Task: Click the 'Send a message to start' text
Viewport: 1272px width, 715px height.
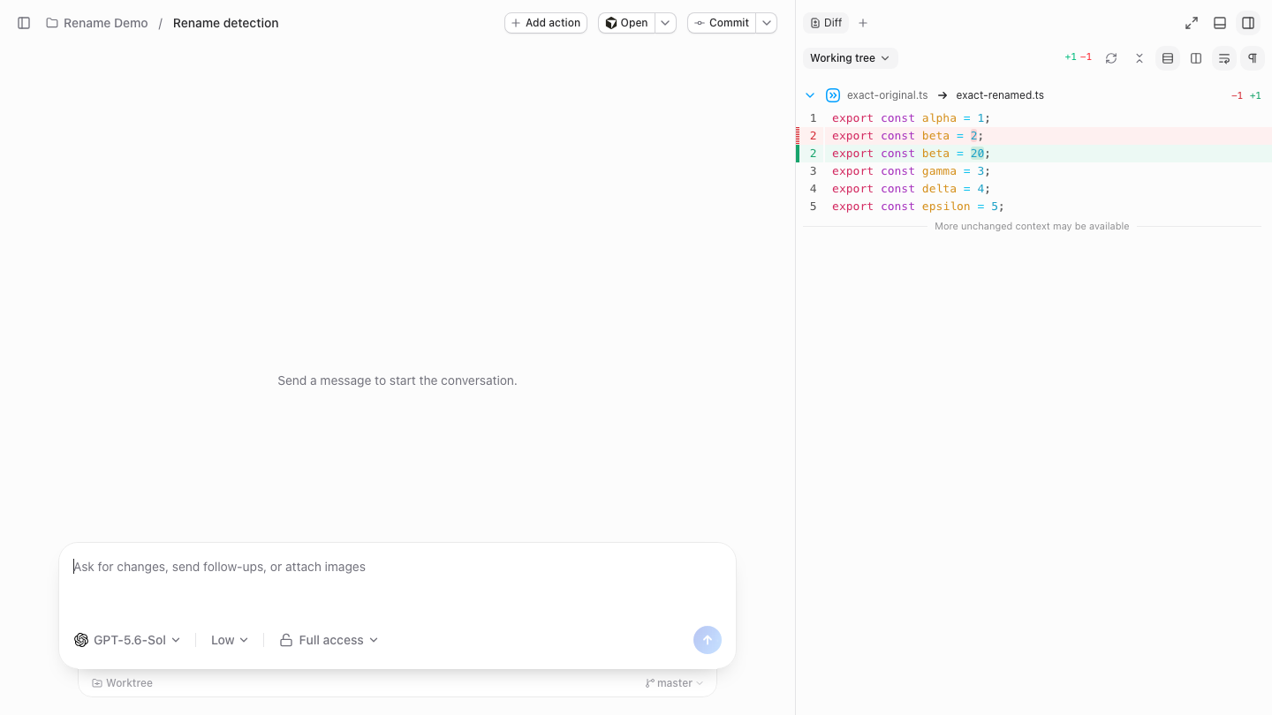Action: (x=397, y=380)
